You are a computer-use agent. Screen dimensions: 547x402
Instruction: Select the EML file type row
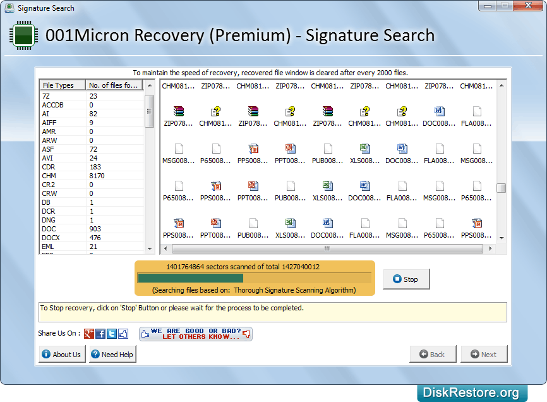[92, 247]
